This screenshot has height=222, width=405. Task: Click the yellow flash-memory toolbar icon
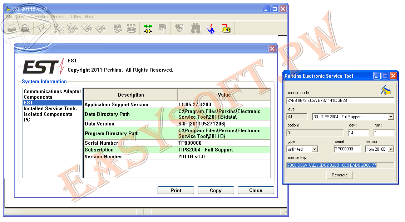click(226, 29)
